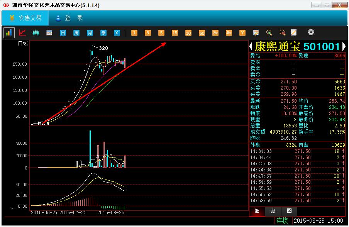Image resolution: width=349 pixels, height=227 pixels.
Task: Select the 30-minute chart button
Action: pos(188,33)
